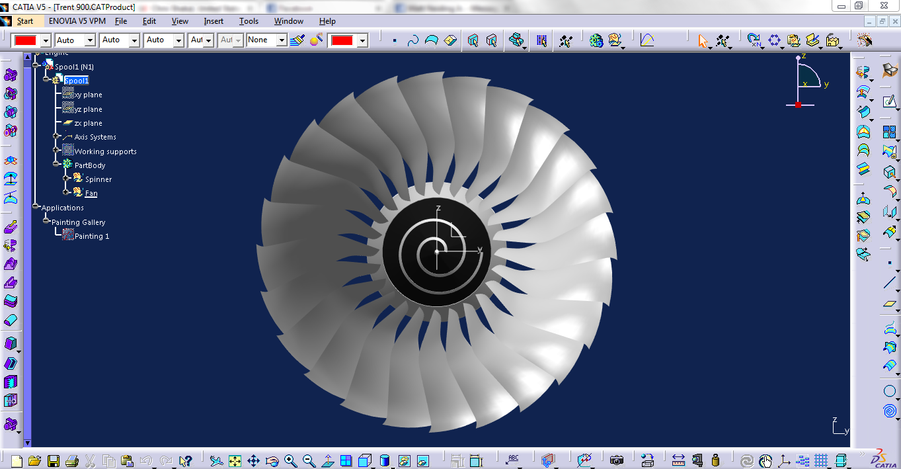This screenshot has width=901, height=469.
Task: Click the hand manipulation icon in bottom toolbar
Action: (x=765, y=460)
